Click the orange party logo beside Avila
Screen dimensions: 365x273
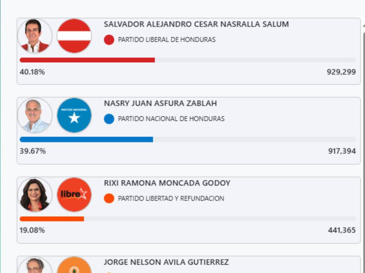coord(74,266)
